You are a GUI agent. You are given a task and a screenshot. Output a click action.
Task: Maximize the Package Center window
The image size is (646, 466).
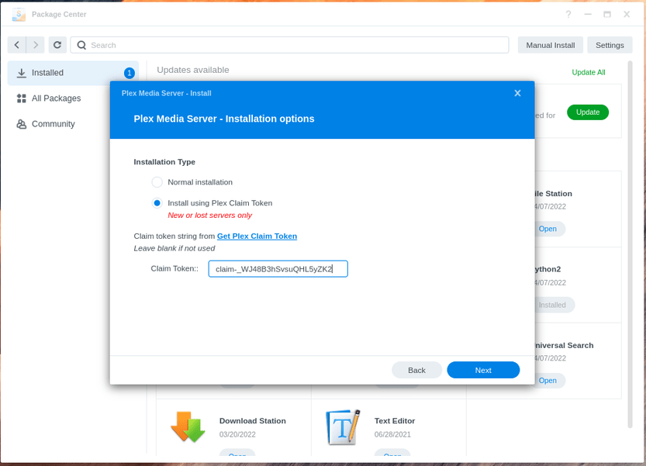point(607,15)
